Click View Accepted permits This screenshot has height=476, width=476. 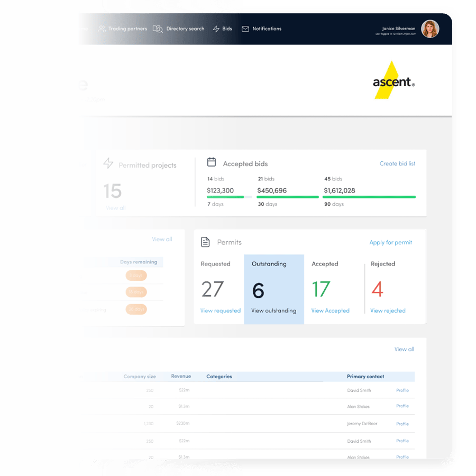click(331, 310)
